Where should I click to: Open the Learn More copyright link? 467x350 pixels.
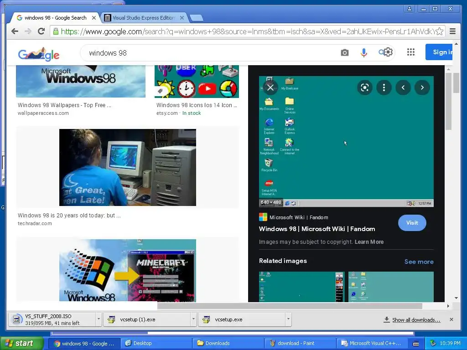pos(369,242)
